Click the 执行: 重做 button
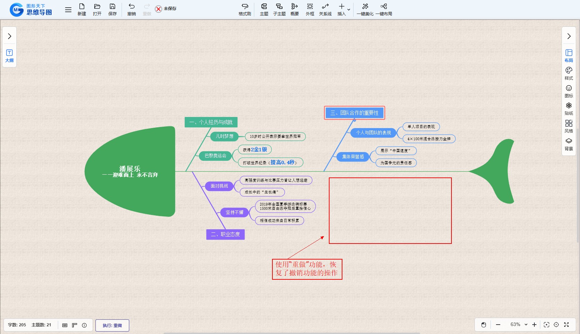The image size is (580, 334). click(112, 325)
